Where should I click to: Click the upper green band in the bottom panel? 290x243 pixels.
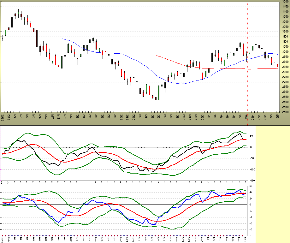click(47, 191)
